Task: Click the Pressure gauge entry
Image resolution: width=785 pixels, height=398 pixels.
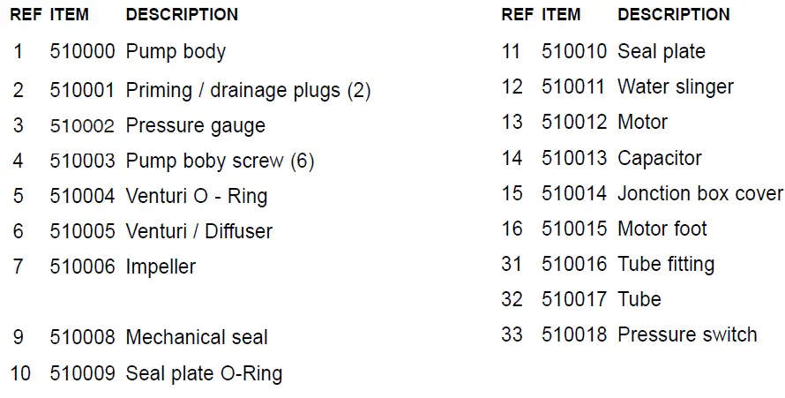Action: click(195, 125)
